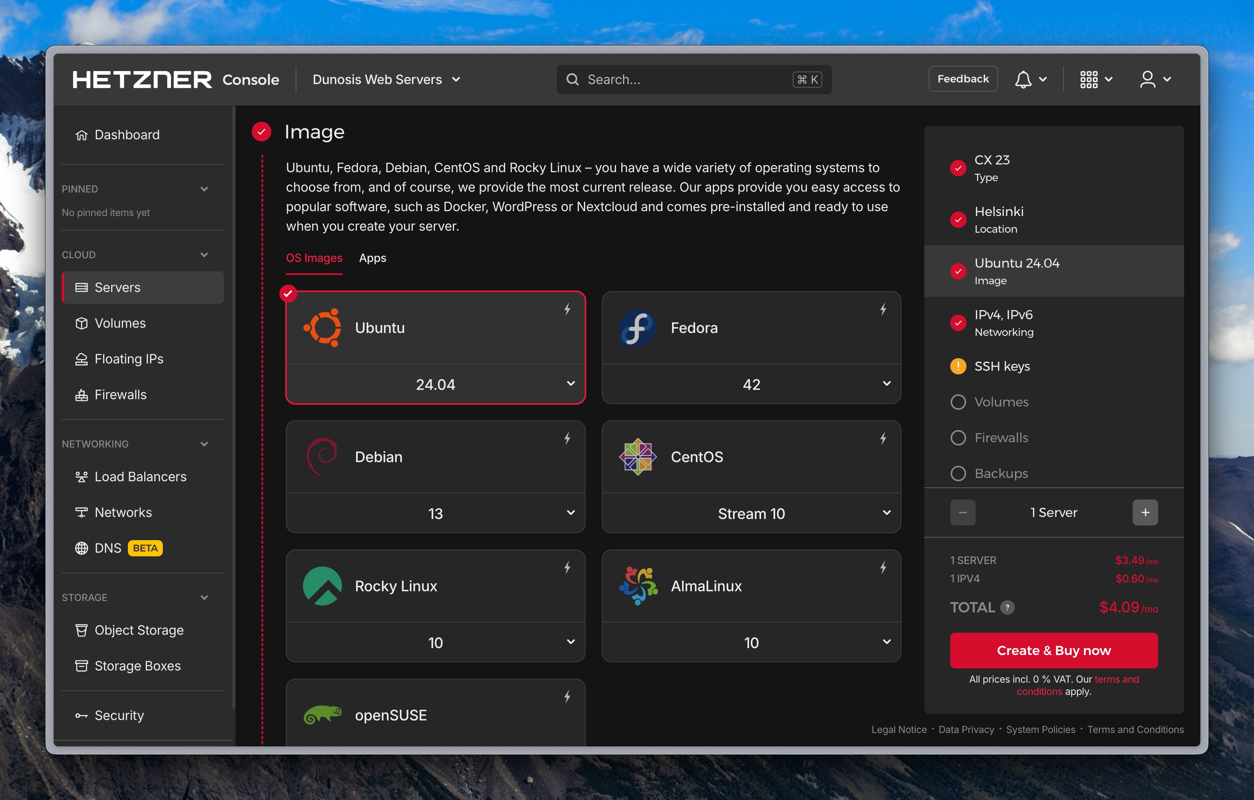Select the Networks sidebar icon
Viewport: 1254px width, 800px height.
82,512
